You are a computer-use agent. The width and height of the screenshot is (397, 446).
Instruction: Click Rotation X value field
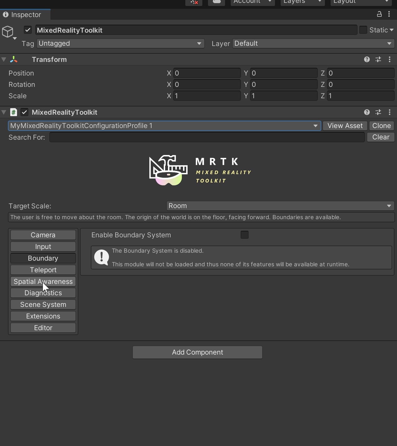point(207,85)
